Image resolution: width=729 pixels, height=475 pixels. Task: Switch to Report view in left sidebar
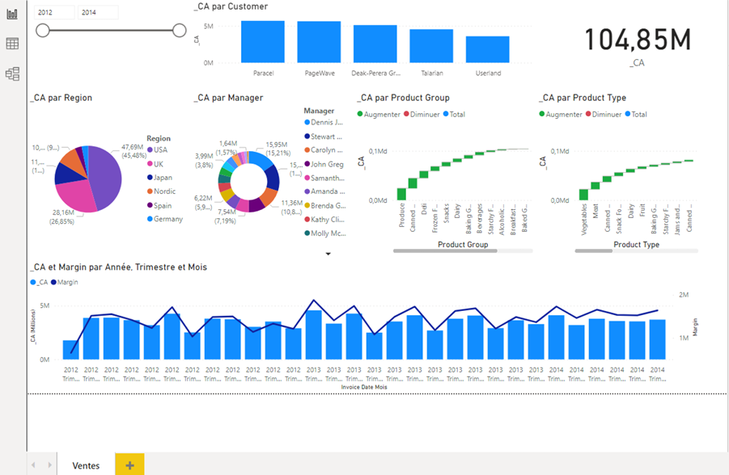(12, 15)
